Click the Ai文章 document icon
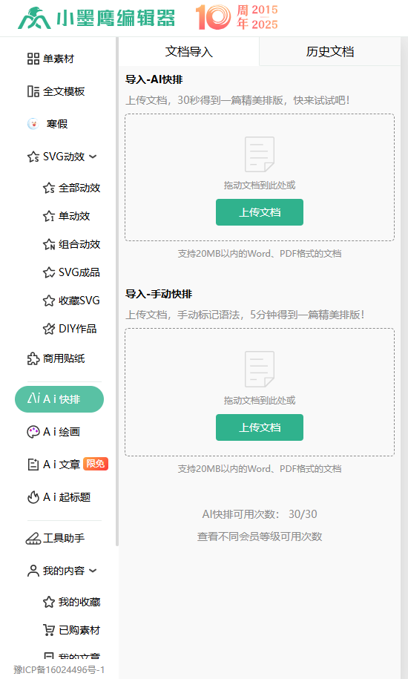This screenshot has width=408, height=679. click(x=33, y=465)
